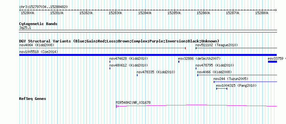Open nsv478795 (Kidd2010) variant label
Viewport: 286px width, 124px height.
click(215, 65)
